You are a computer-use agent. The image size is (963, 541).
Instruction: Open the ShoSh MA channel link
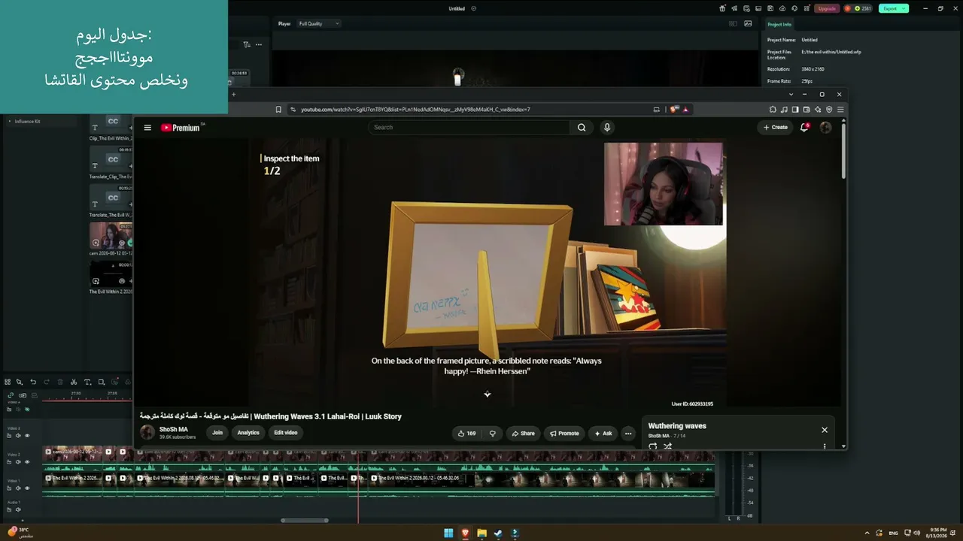pos(174,430)
